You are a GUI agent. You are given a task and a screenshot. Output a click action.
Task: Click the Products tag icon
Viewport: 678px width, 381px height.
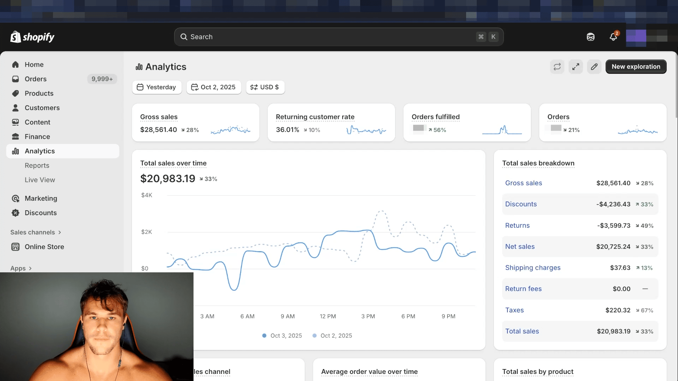click(x=16, y=93)
